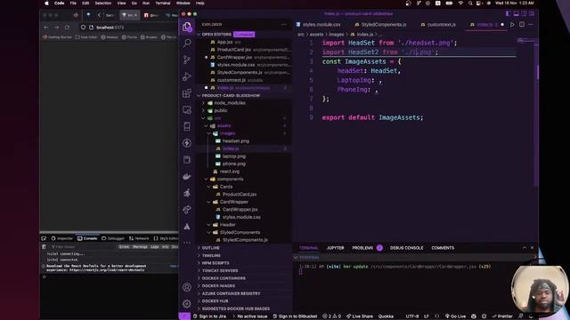Viewport: 570px width, 320px height.
Task: Open headset.png in the file tree
Action: 235,141
